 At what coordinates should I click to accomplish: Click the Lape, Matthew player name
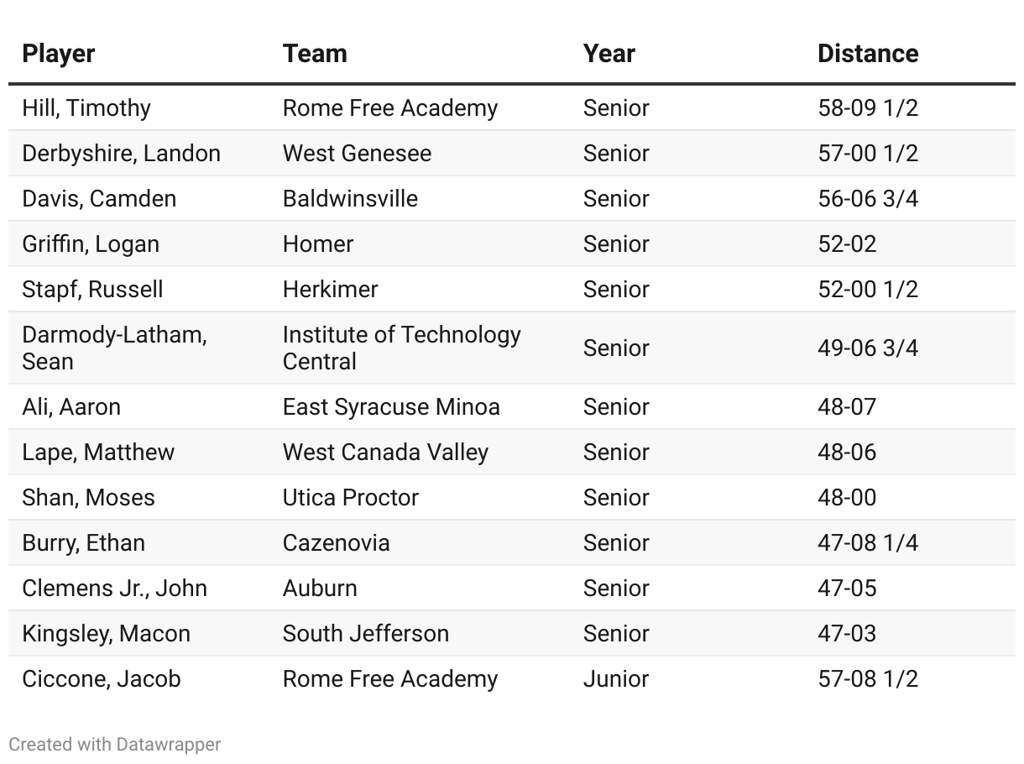[x=98, y=453]
